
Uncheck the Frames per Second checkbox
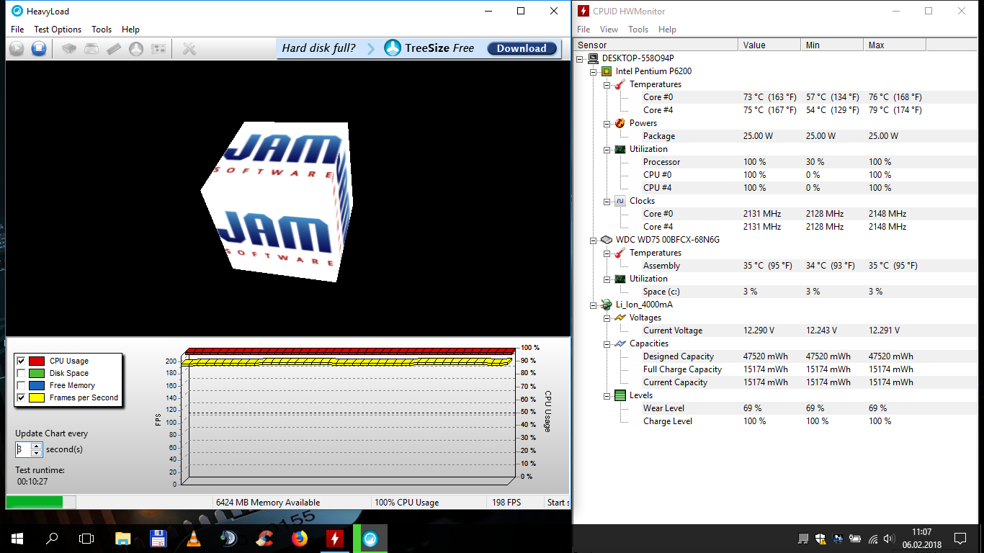(x=21, y=397)
